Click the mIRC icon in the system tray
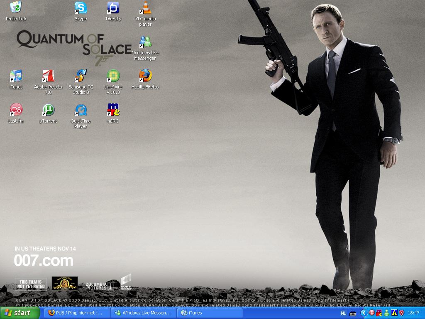The height and width of the screenshot is (319, 425). [379, 313]
